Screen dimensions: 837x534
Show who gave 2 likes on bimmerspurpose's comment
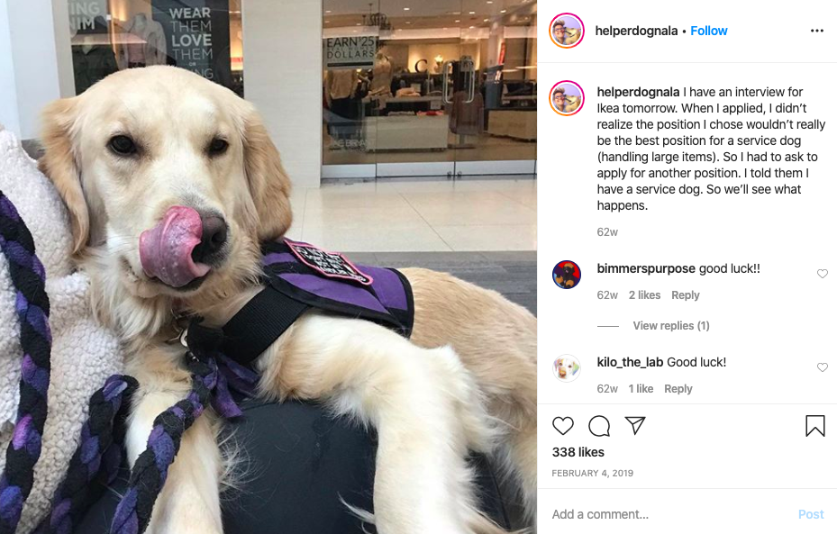(x=644, y=295)
